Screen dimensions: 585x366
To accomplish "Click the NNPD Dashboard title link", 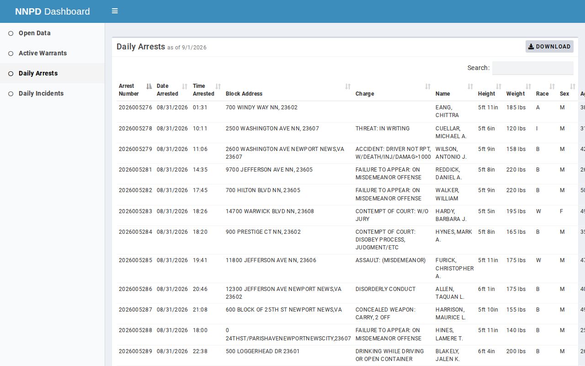I will click(x=53, y=11).
